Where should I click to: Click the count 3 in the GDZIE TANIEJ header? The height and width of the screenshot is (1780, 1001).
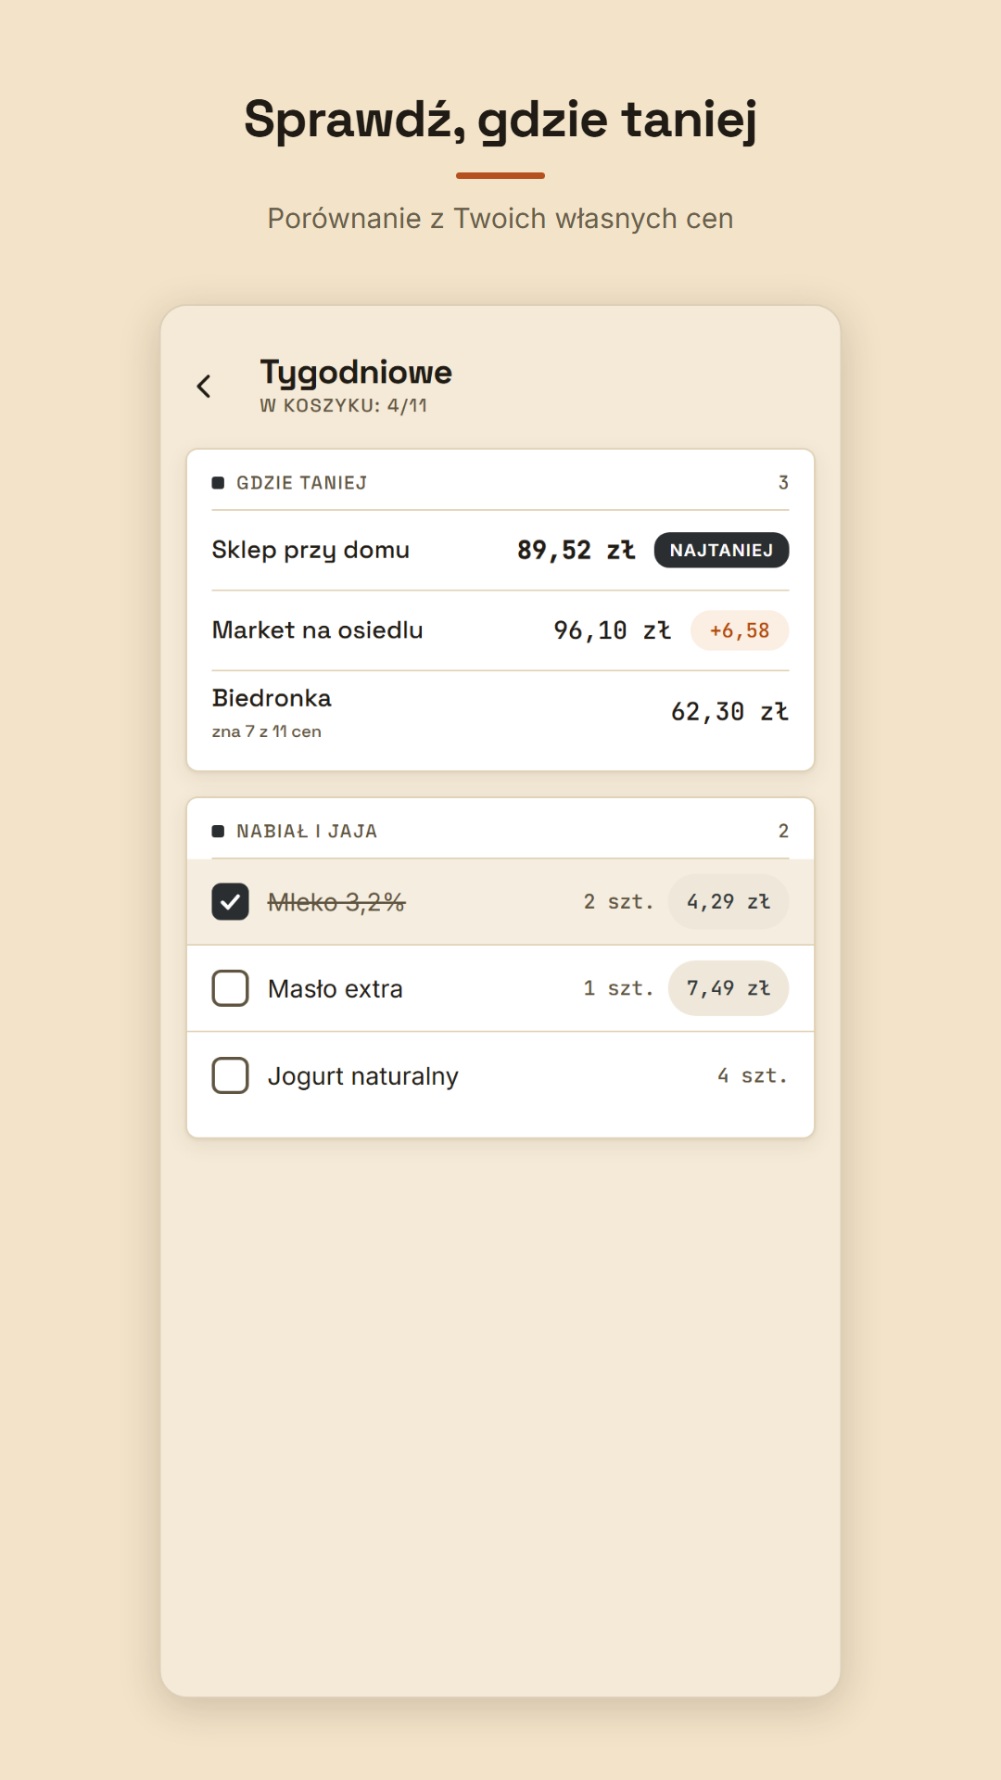[x=783, y=483]
